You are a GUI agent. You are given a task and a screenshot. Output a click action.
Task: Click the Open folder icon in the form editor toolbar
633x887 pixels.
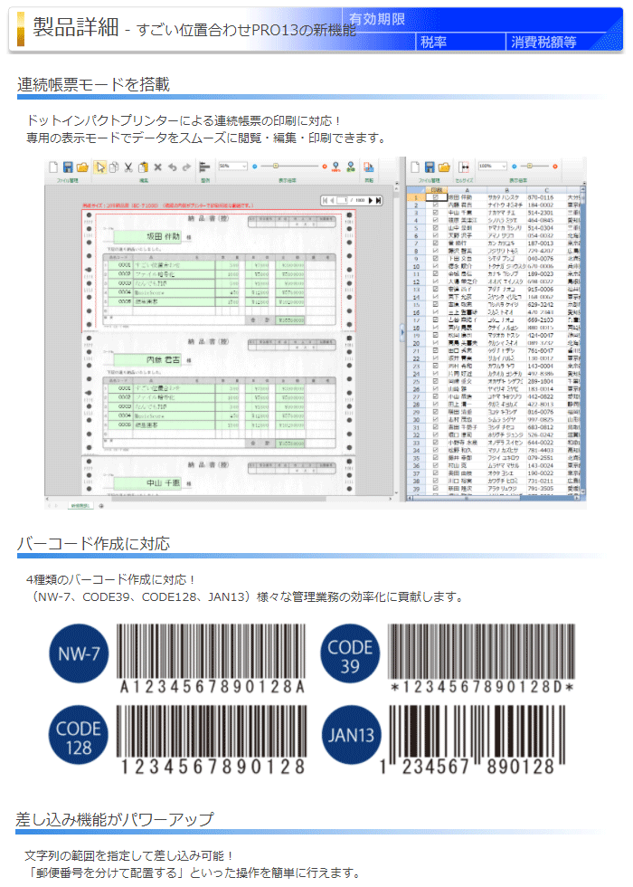tap(82, 167)
